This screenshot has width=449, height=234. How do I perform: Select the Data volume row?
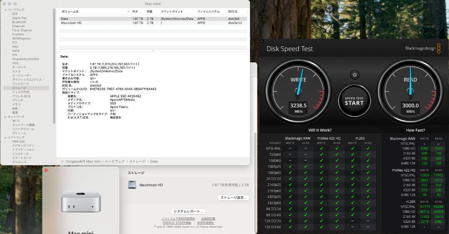point(153,19)
